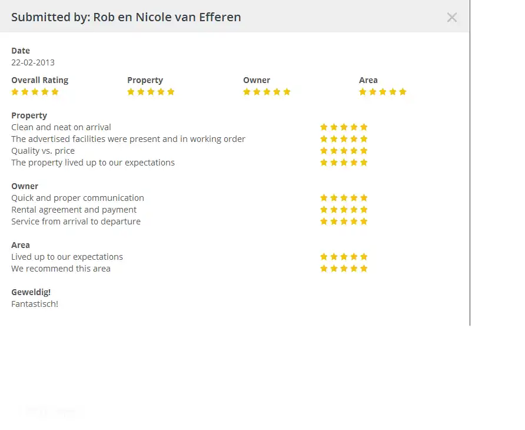Screen dimensions: 525x430
Task: Click the Overall Rating label
Action: click(x=40, y=80)
